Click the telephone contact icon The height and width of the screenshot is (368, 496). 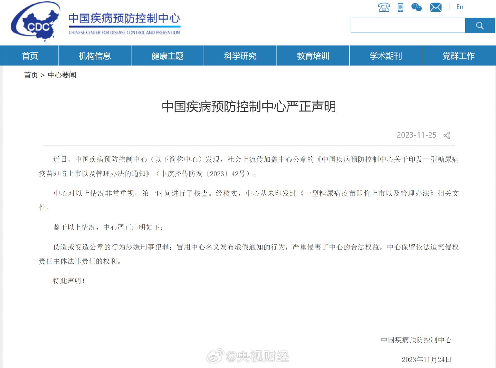[384, 7]
